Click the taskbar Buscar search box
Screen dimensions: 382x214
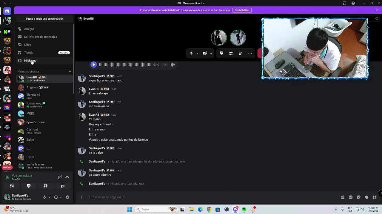pyautogui.click(x=156, y=209)
